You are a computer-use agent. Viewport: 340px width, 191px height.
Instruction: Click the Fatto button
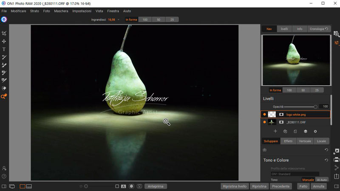303,186
